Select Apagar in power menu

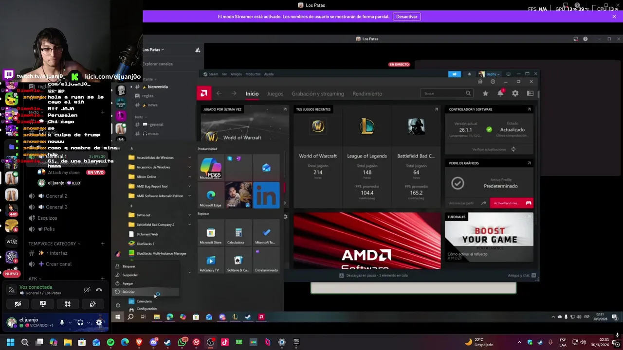coord(146,283)
